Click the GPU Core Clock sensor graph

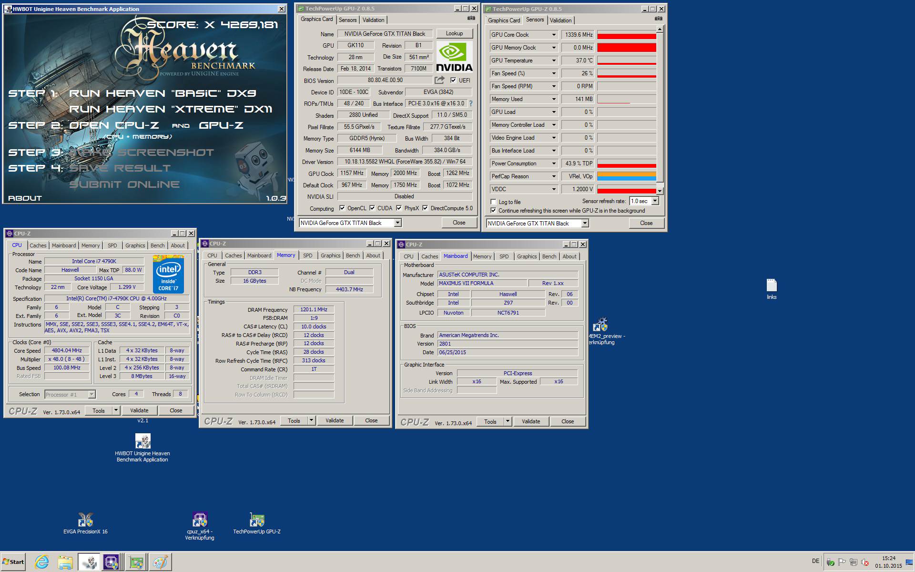pos(627,35)
